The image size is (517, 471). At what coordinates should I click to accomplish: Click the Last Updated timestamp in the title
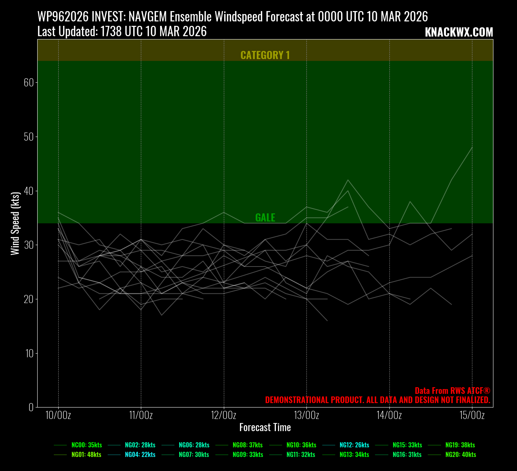point(122,32)
